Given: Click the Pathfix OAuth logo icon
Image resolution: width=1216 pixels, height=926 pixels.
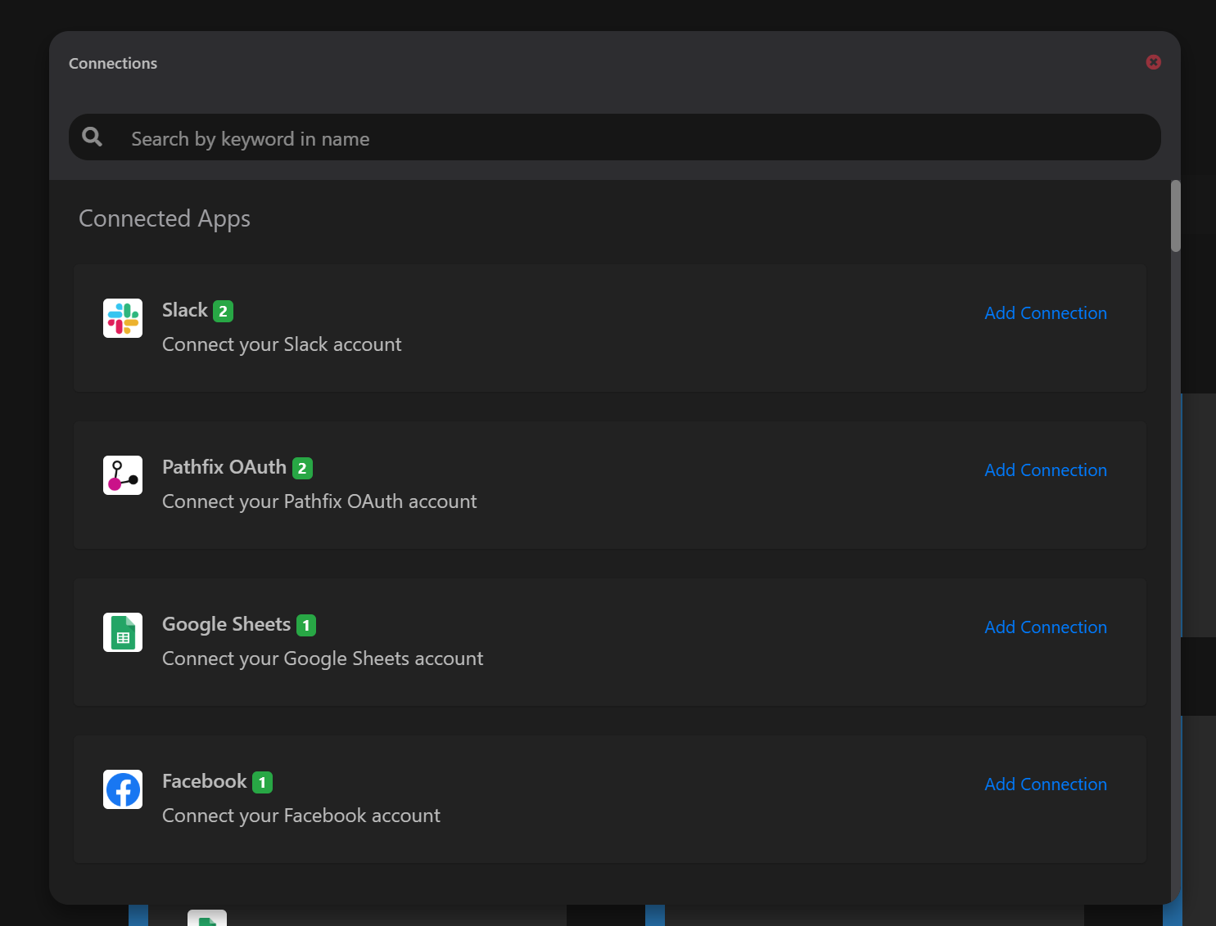Looking at the screenshot, I should [123, 475].
